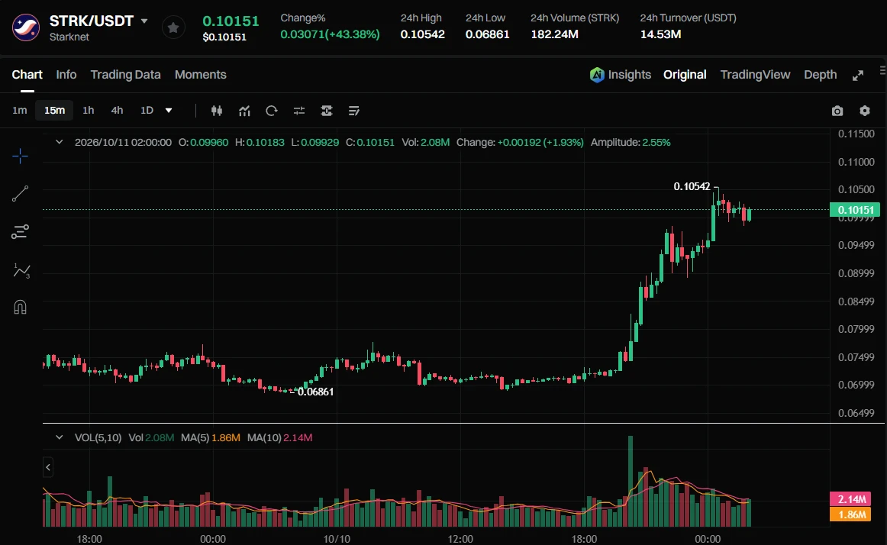The width and height of the screenshot is (887, 545).
Task: Click the circular replay arrow icon in toolbar
Action: (272, 111)
